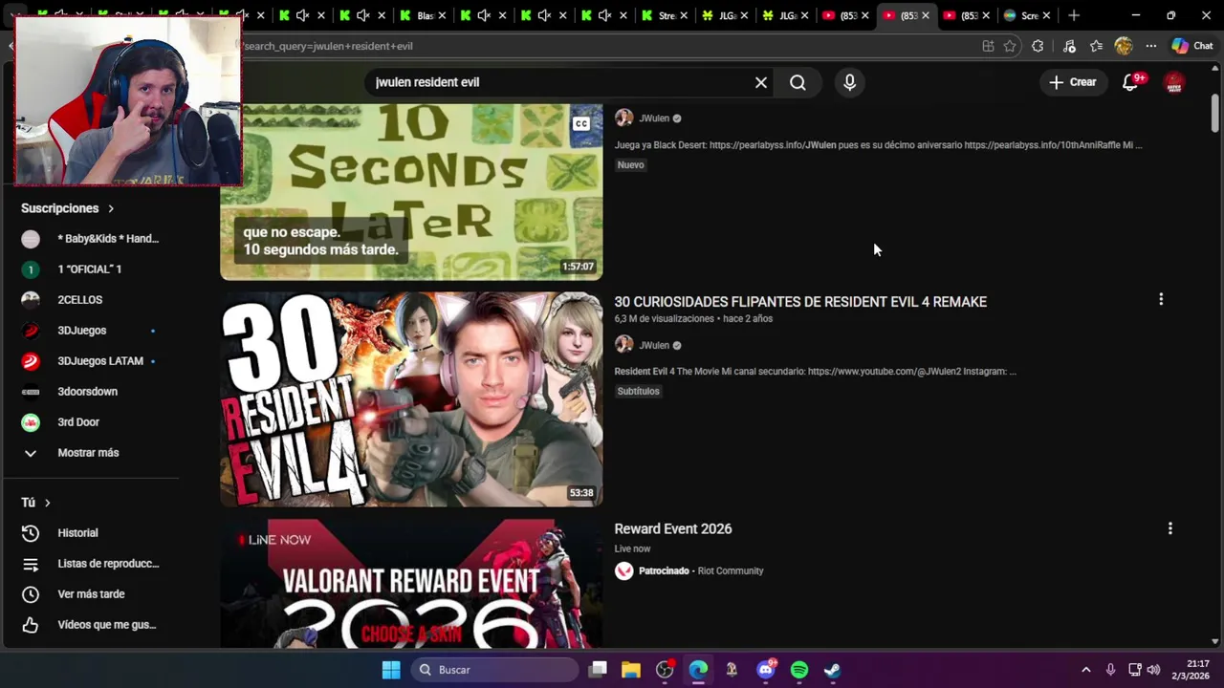Open Discord from the taskbar

tap(766, 670)
